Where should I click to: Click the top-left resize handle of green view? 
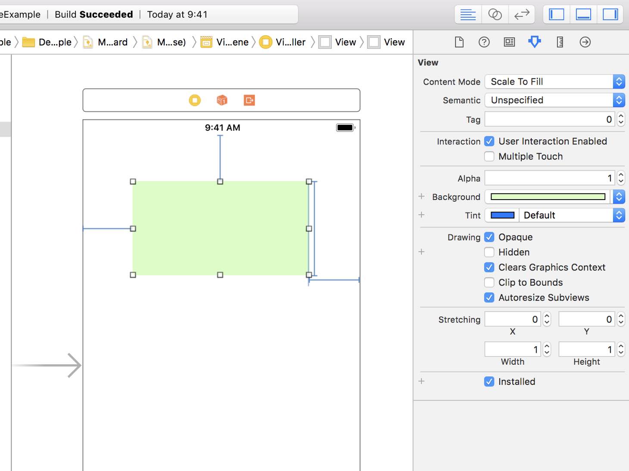click(133, 182)
